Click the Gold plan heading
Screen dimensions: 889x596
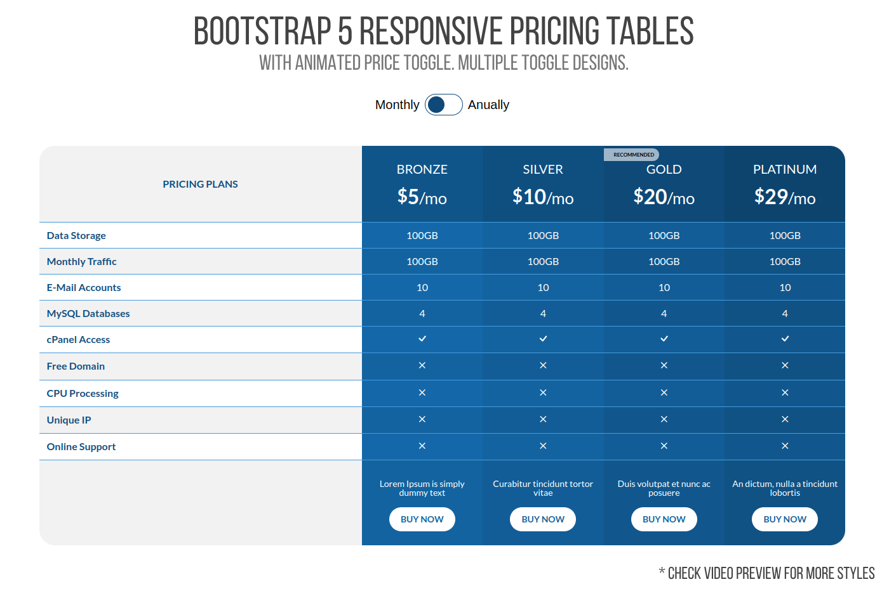pyautogui.click(x=664, y=169)
